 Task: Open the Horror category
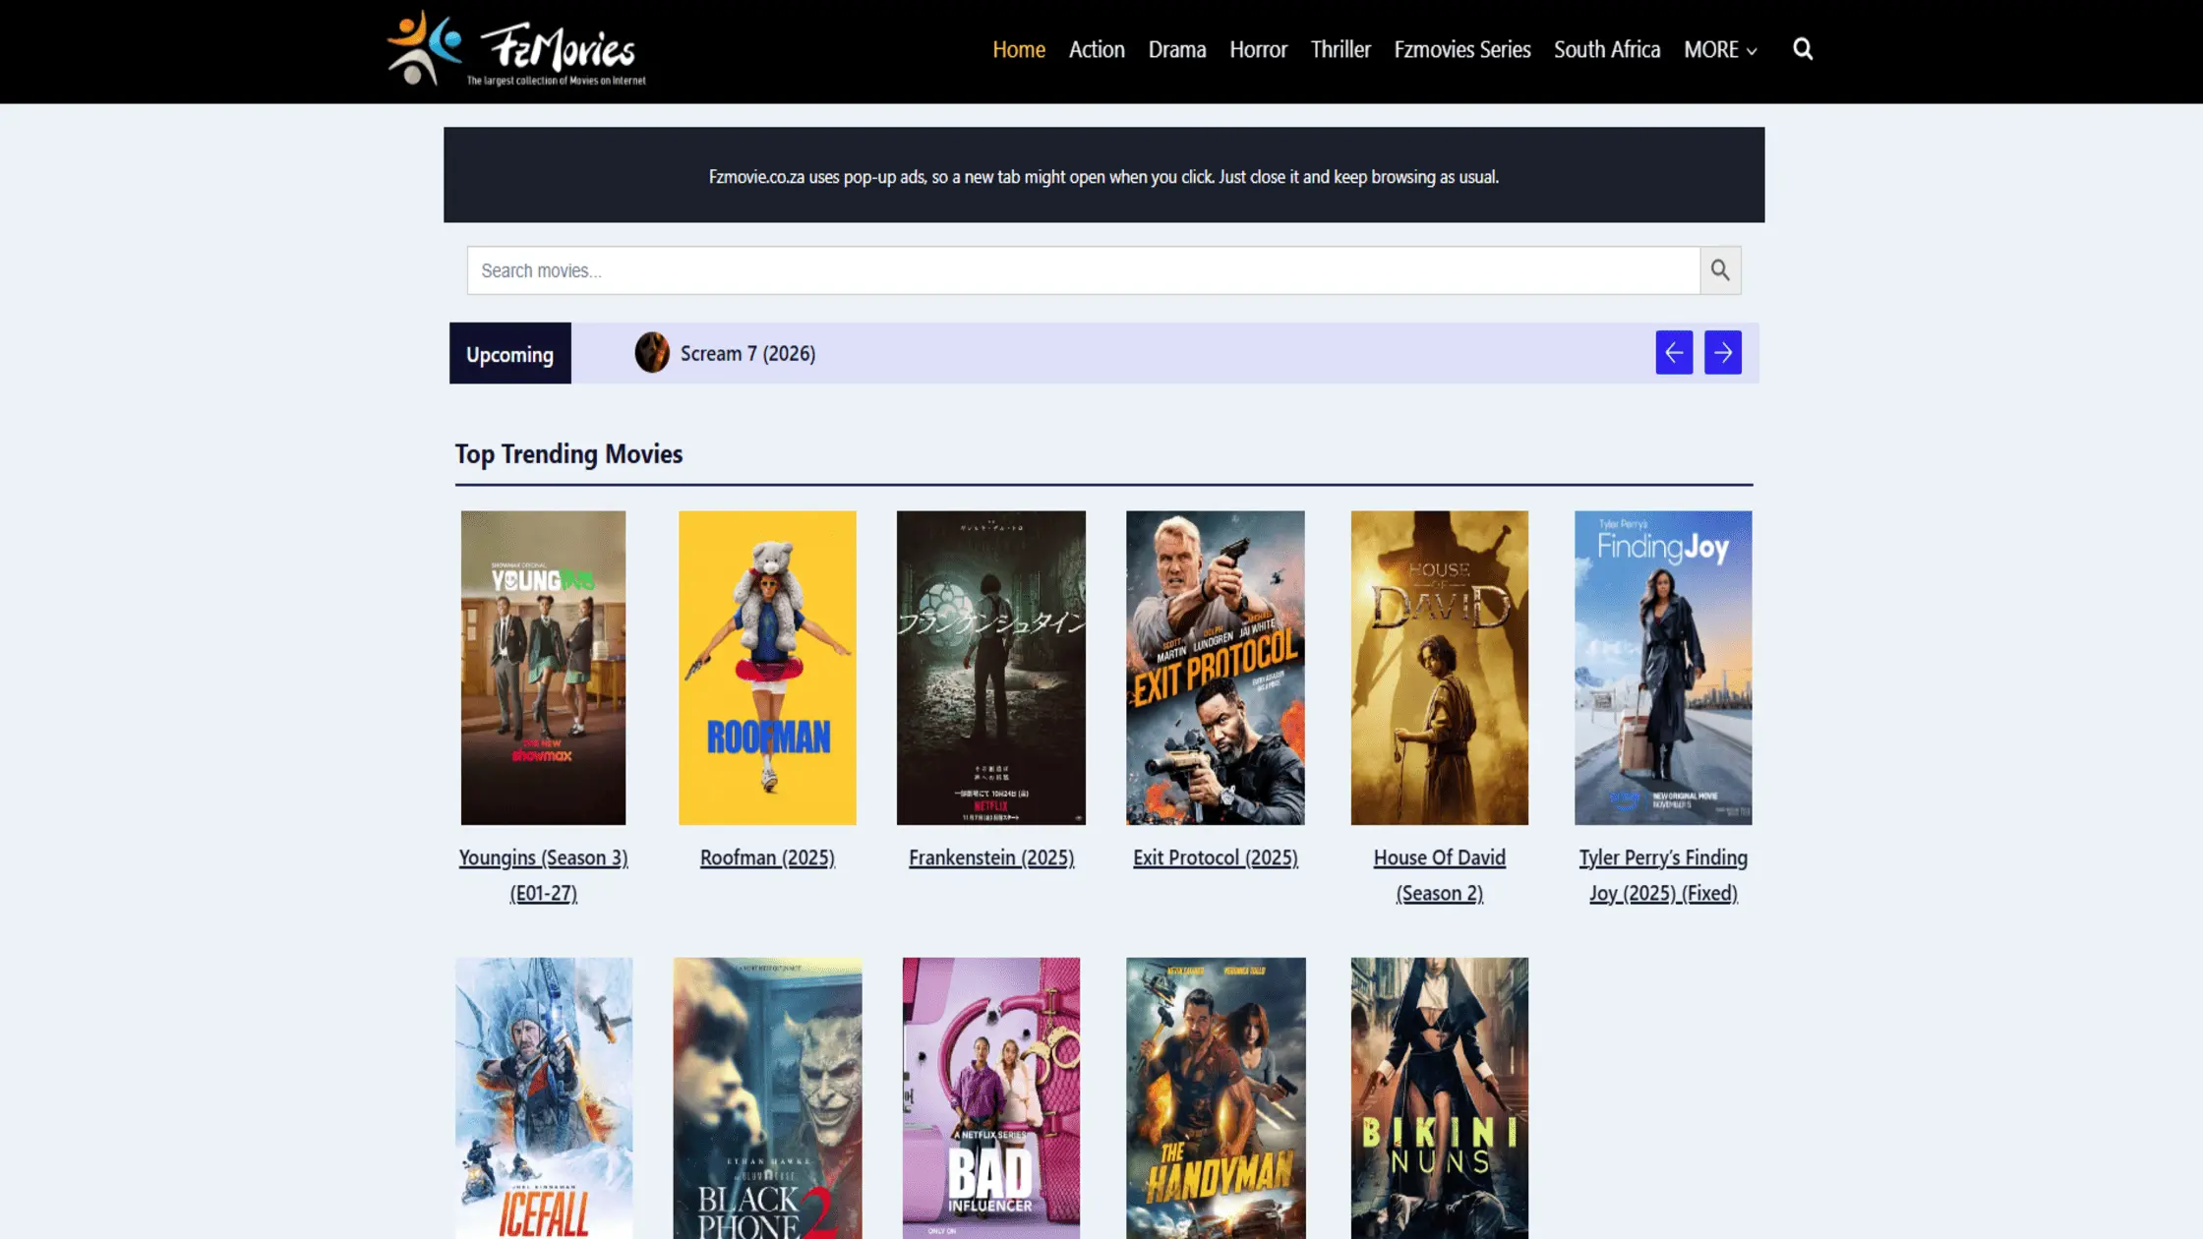click(x=1258, y=49)
